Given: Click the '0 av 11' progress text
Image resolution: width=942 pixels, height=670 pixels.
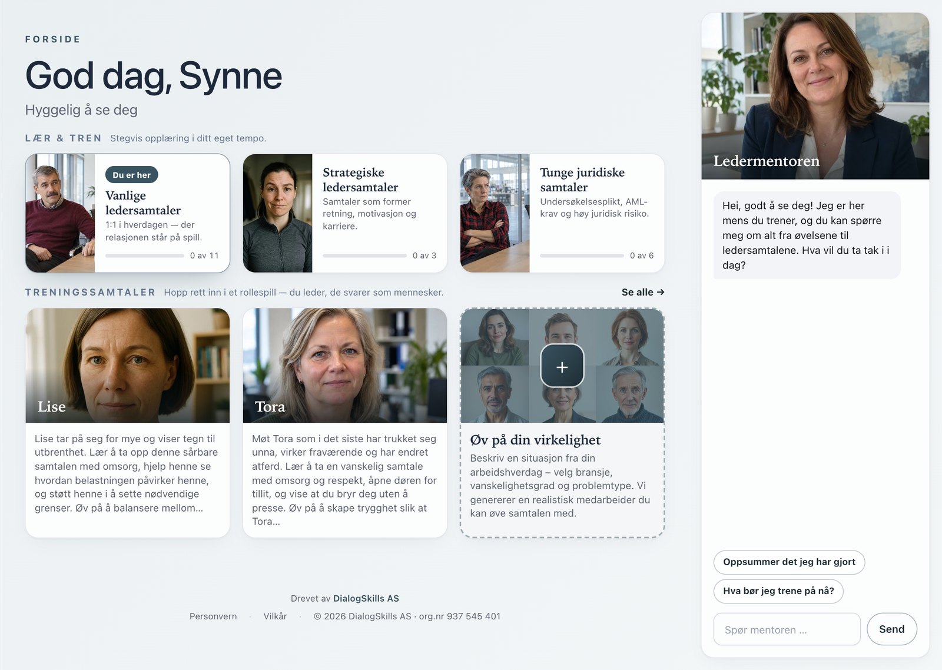Looking at the screenshot, I should pyautogui.click(x=204, y=256).
